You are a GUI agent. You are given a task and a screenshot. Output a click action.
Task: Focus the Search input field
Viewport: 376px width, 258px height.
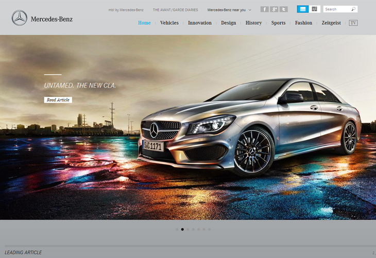click(340, 9)
